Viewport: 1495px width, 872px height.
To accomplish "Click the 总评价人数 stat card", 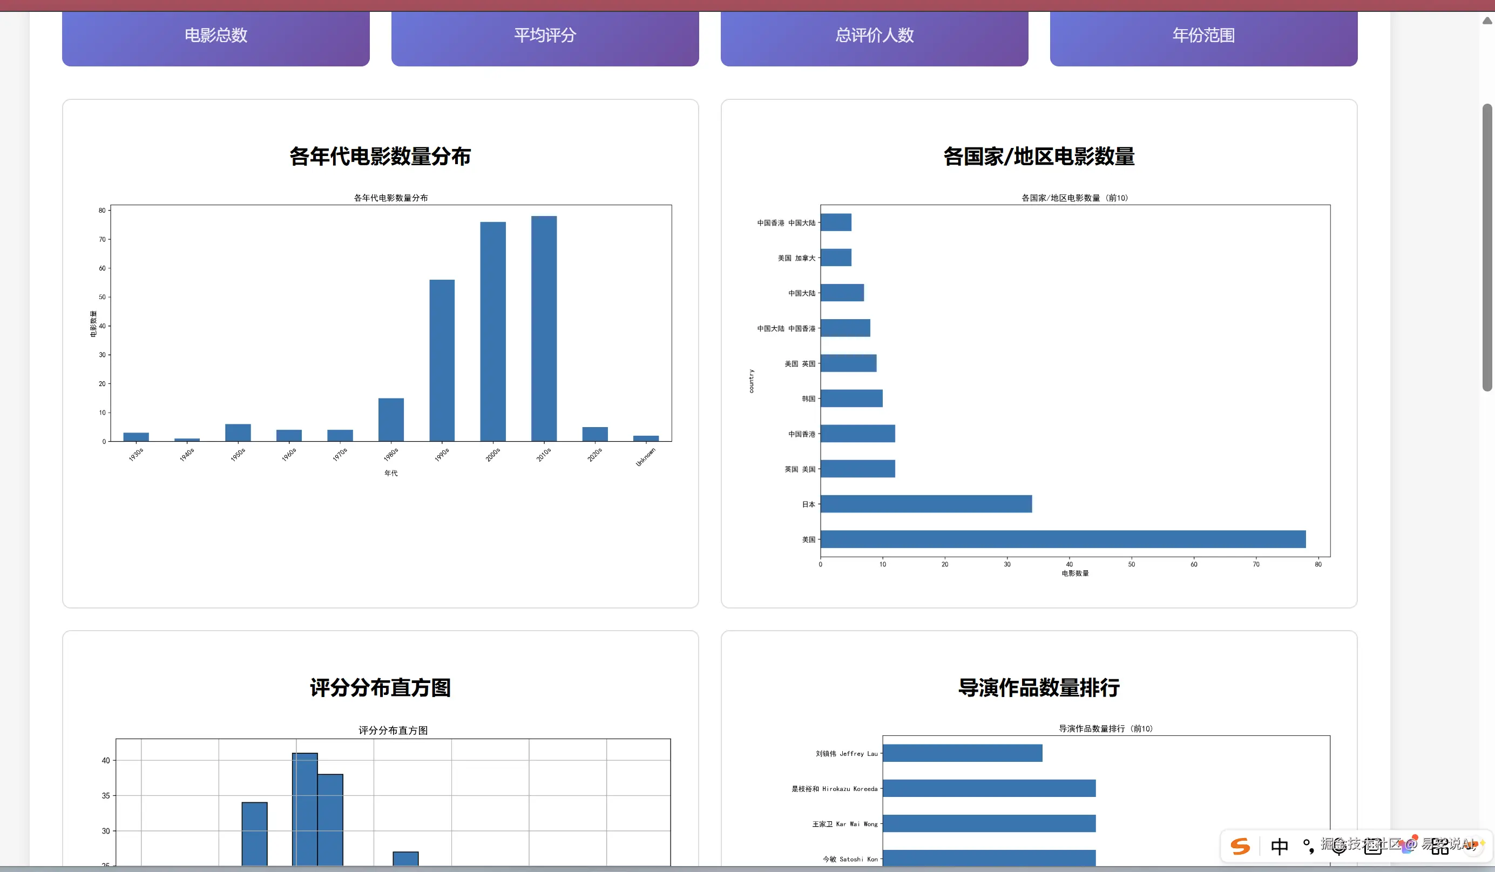I will (x=874, y=36).
